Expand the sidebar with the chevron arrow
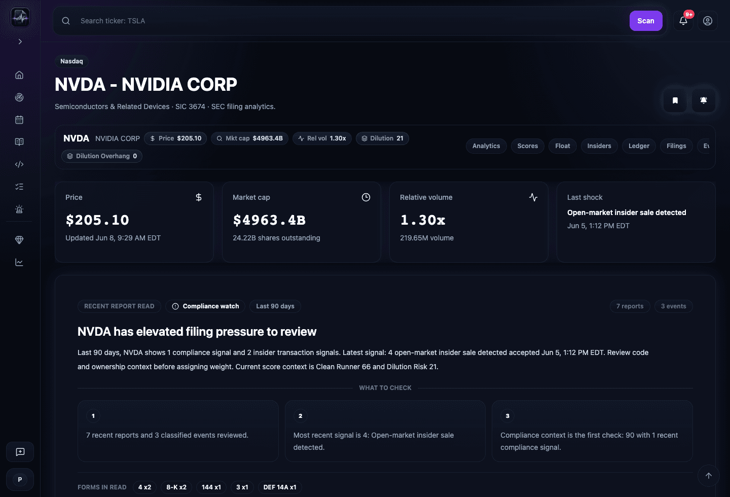Screen dimensions: 730x497 point(20,42)
